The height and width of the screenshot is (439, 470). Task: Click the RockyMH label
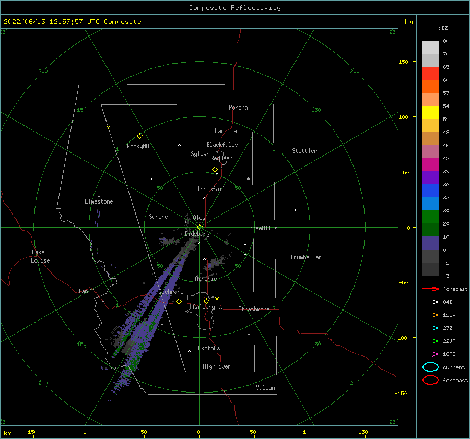point(138,146)
